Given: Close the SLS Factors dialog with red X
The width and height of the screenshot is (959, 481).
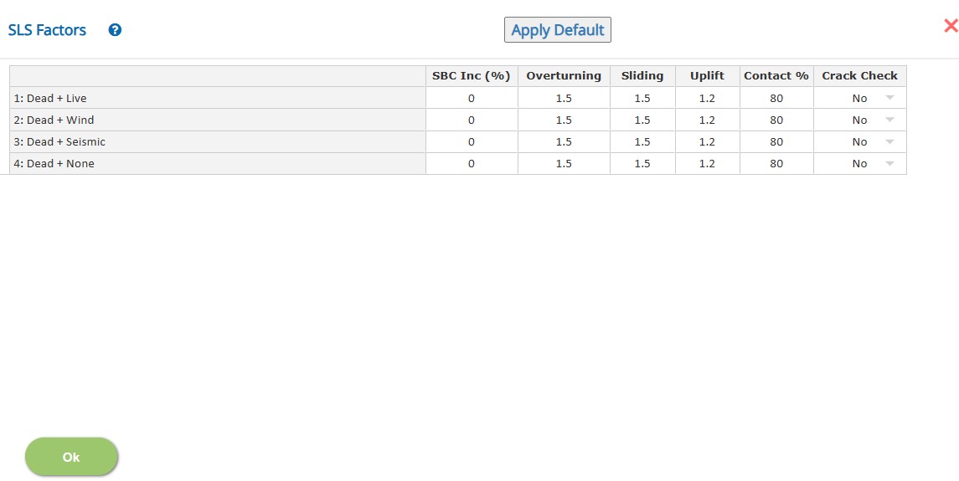Looking at the screenshot, I should [951, 26].
